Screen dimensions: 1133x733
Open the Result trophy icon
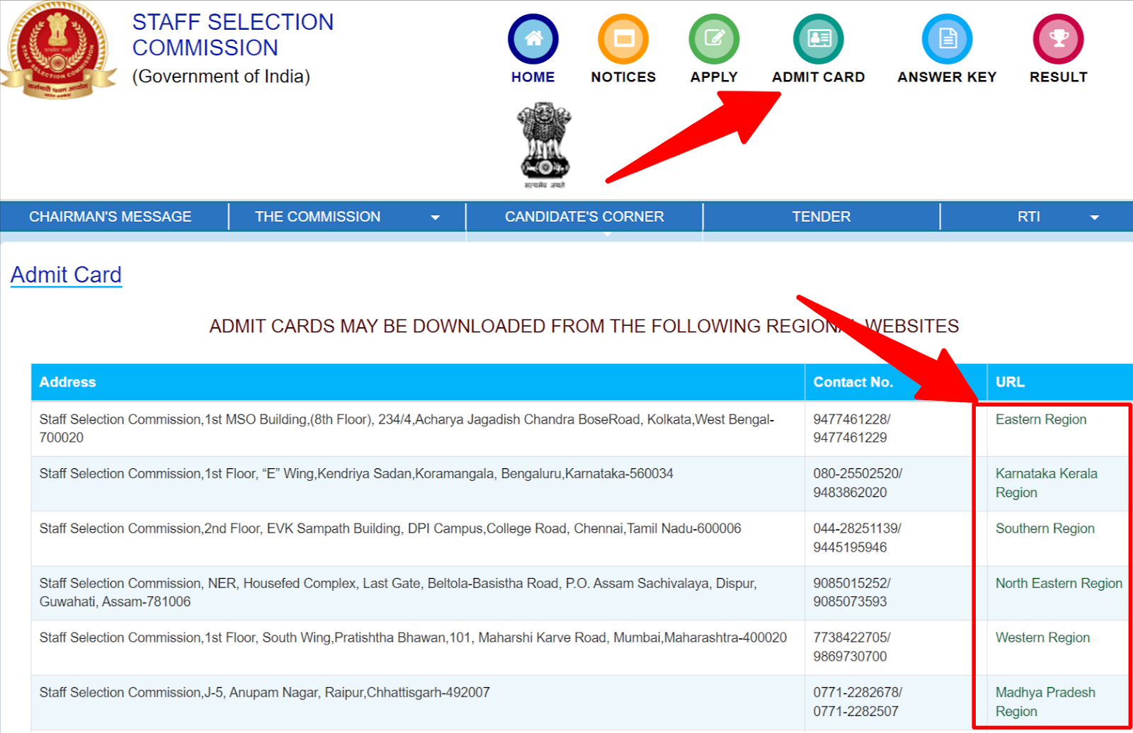(1058, 39)
